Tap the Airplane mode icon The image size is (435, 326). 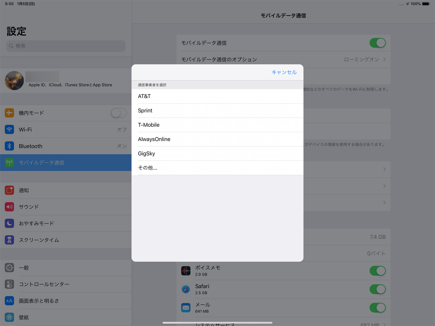click(x=9, y=113)
